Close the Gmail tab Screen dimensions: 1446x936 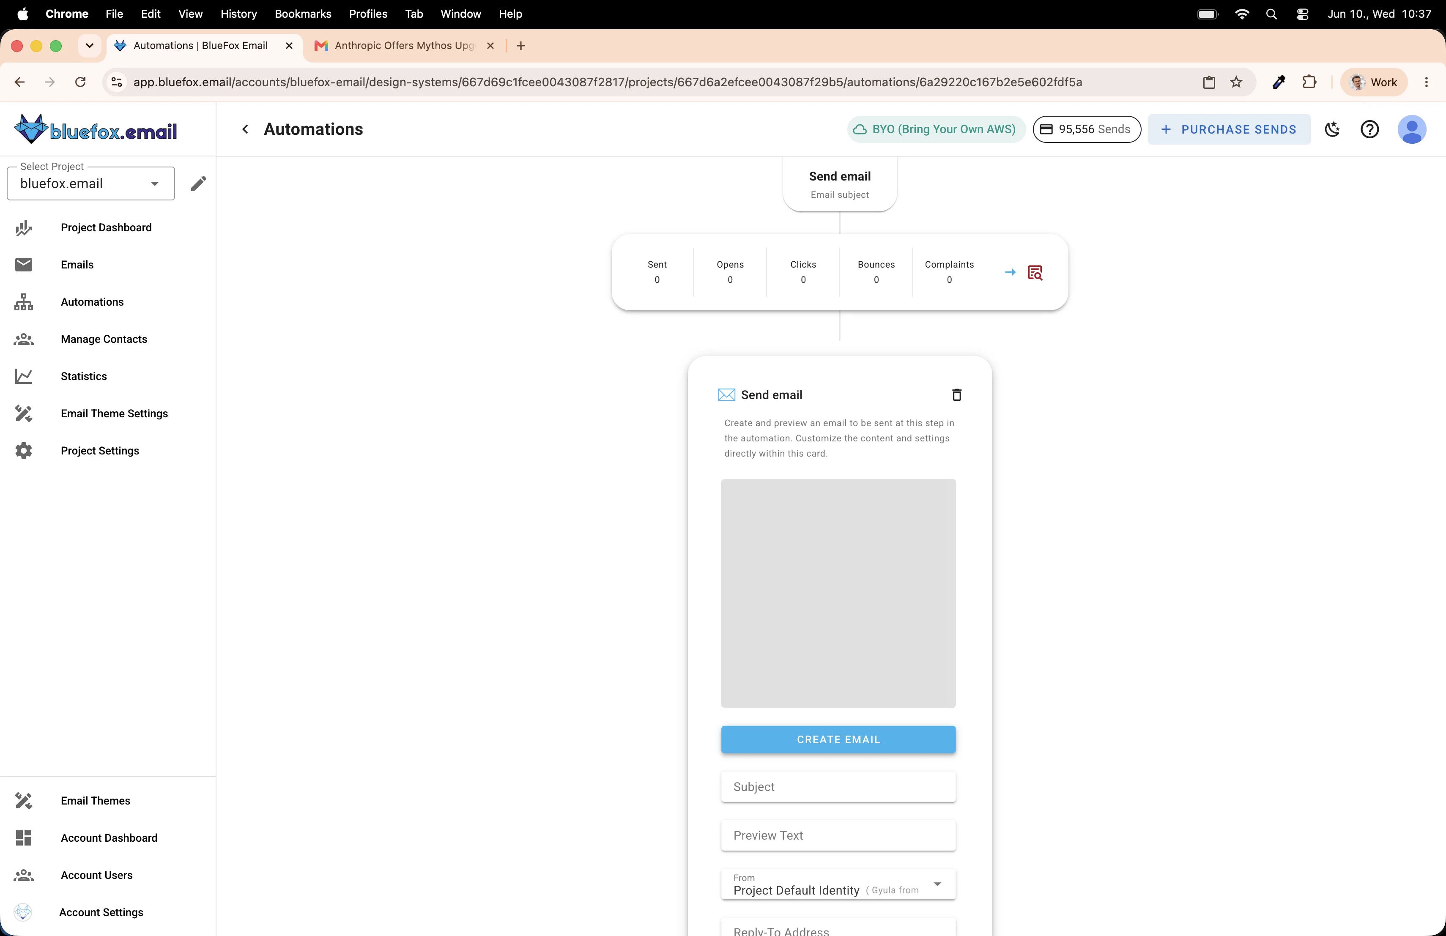pos(490,46)
